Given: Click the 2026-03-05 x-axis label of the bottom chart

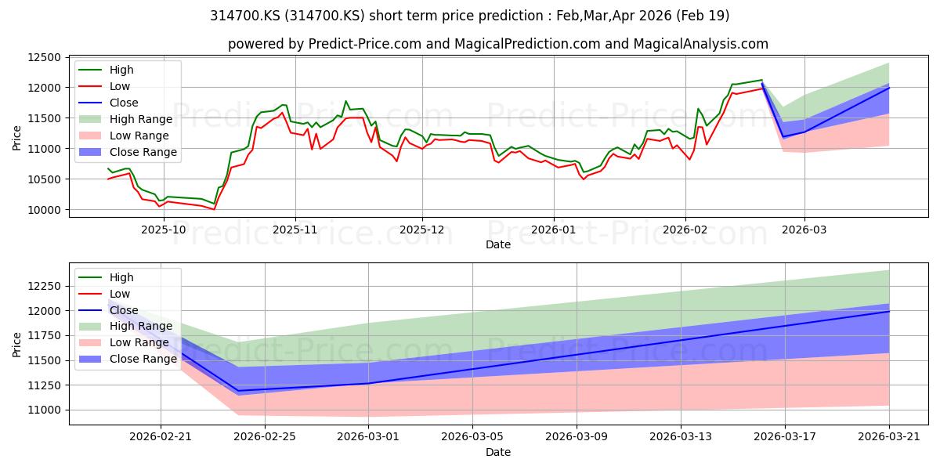Looking at the screenshot, I should click(x=473, y=437).
